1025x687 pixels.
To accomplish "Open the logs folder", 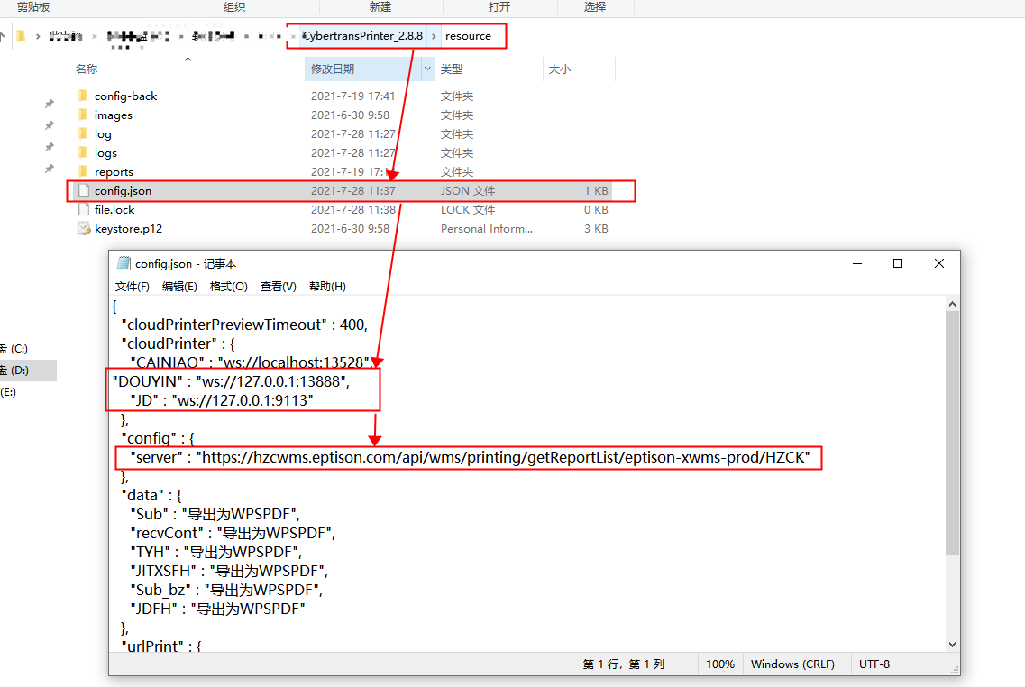I will [105, 153].
